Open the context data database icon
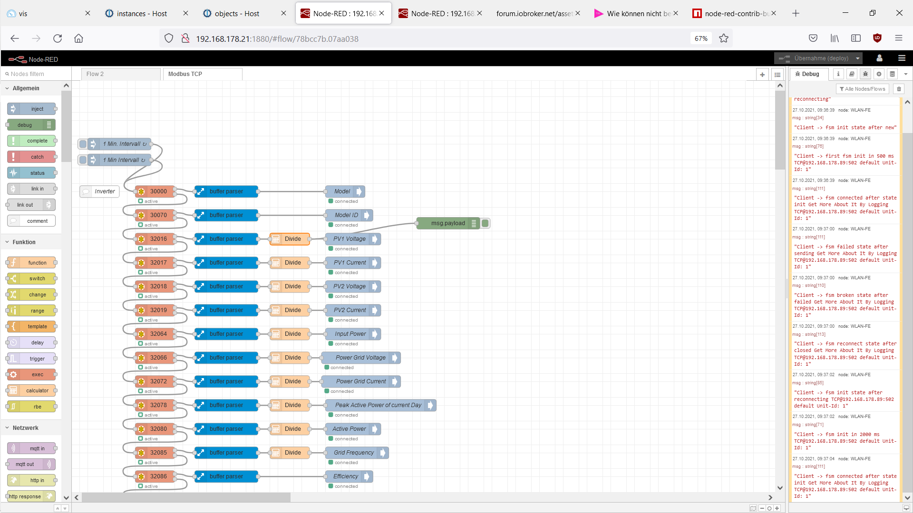The width and height of the screenshot is (913, 513). 893,74
